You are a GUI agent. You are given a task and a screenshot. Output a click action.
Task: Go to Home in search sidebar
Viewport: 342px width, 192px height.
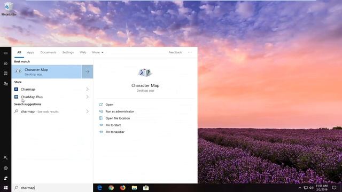(x=6, y=63)
